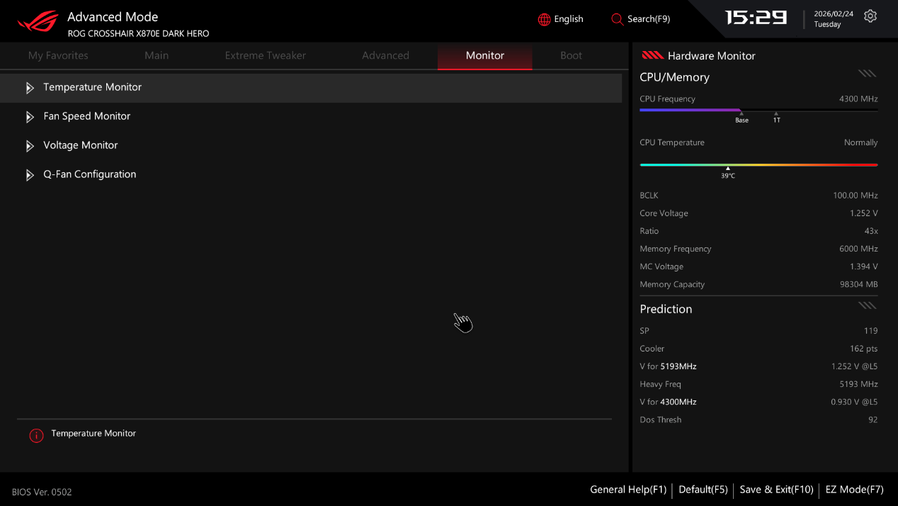
Task: Expand Temperature Monitor arrow
Action: coord(30,88)
